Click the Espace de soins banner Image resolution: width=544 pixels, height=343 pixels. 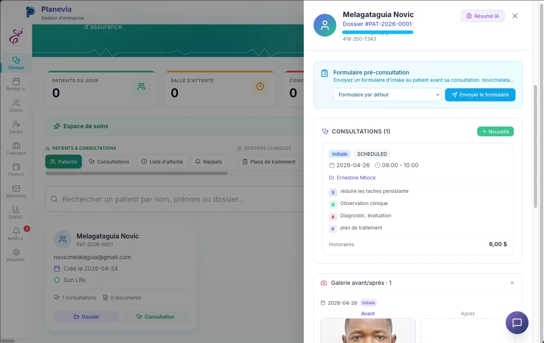pos(175,126)
